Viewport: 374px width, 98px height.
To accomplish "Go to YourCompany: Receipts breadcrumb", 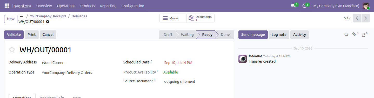I will coord(48,16).
